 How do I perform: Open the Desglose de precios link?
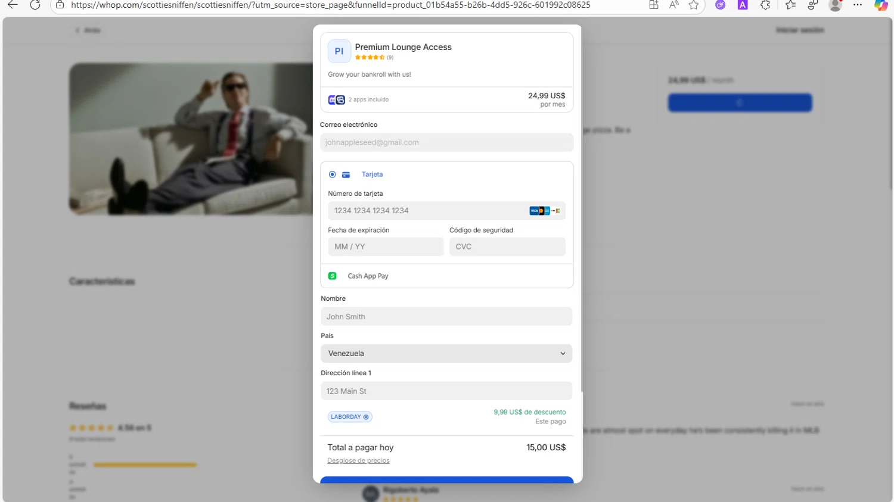[358, 460]
